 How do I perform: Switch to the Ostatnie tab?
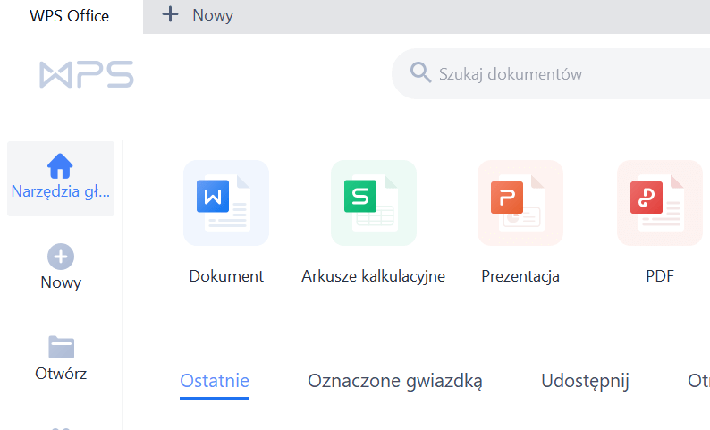point(215,382)
